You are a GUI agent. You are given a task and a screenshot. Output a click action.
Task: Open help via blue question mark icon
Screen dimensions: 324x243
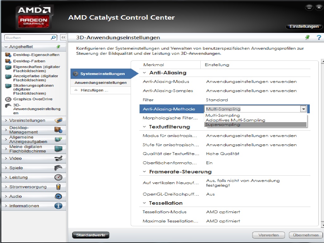click(x=319, y=37)
